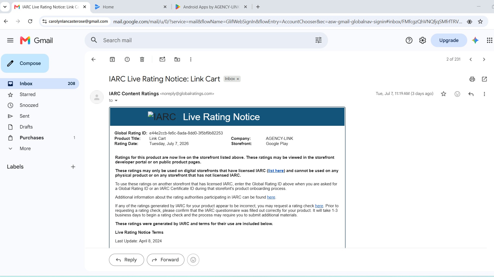The width and height of the screenshot is (494, 277).
Task: Click sender avatar of IARC Content Ratings
Action: pos(97,97)
